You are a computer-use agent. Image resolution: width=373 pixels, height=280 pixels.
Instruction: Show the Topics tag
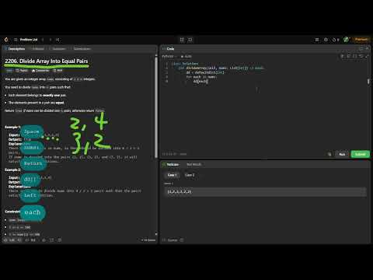point(22,71)
